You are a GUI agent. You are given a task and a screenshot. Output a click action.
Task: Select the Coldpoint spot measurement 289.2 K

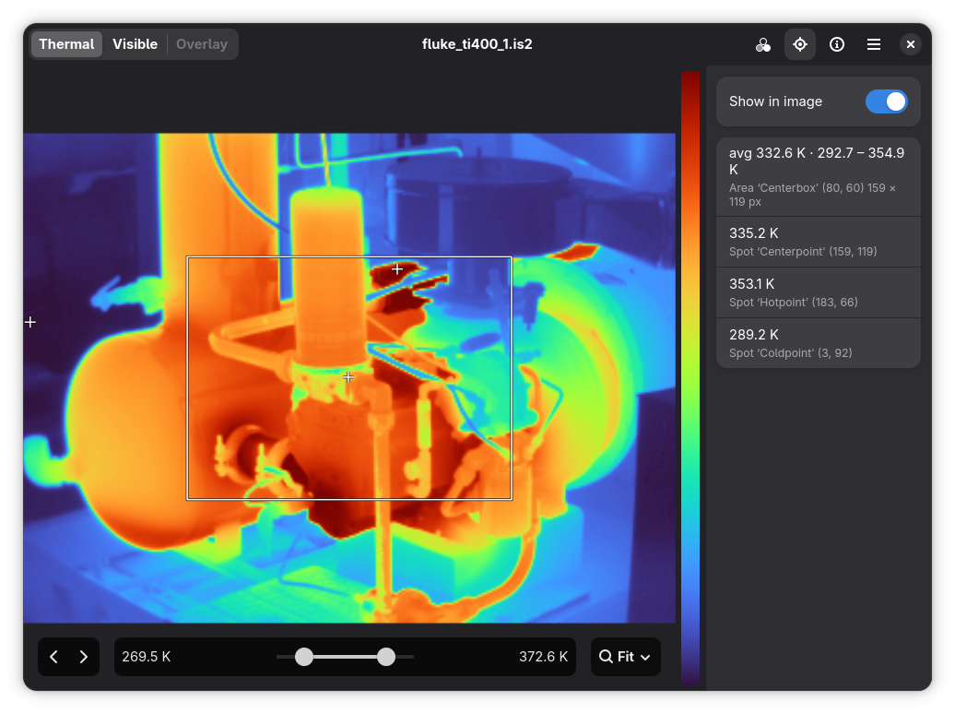[x=818, y=343]
